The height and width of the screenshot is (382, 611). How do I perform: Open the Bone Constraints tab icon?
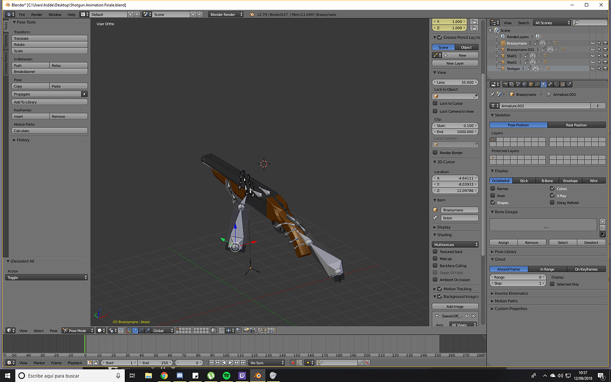(556, 84)
